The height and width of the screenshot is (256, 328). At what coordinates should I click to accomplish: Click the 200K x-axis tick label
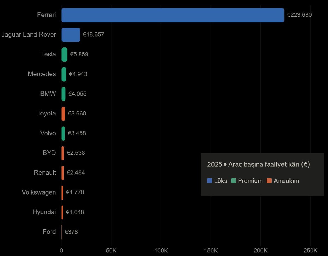coord(260,251)
